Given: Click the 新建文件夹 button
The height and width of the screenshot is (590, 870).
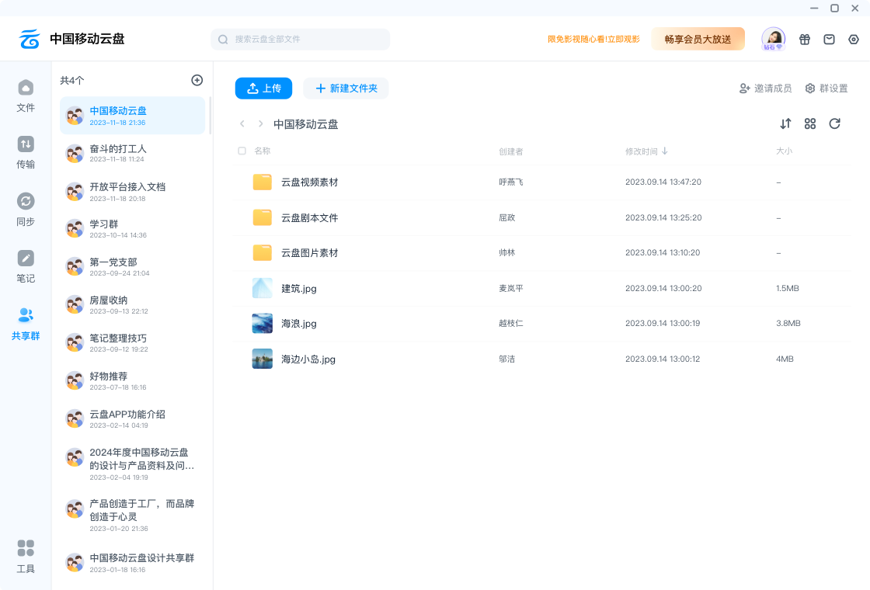Looking at the screenshot, I should (346, 88).
